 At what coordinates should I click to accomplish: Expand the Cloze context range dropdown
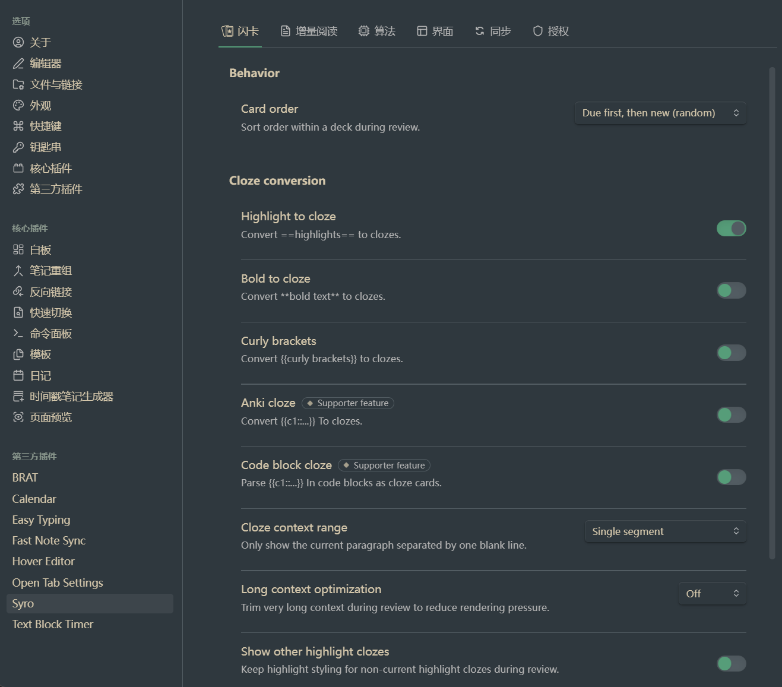tap(665, 531)
